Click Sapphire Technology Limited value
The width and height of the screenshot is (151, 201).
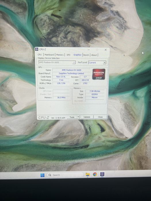click(71, 73)
